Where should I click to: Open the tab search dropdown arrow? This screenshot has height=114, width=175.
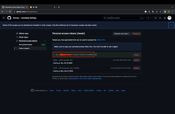point(172,7)
